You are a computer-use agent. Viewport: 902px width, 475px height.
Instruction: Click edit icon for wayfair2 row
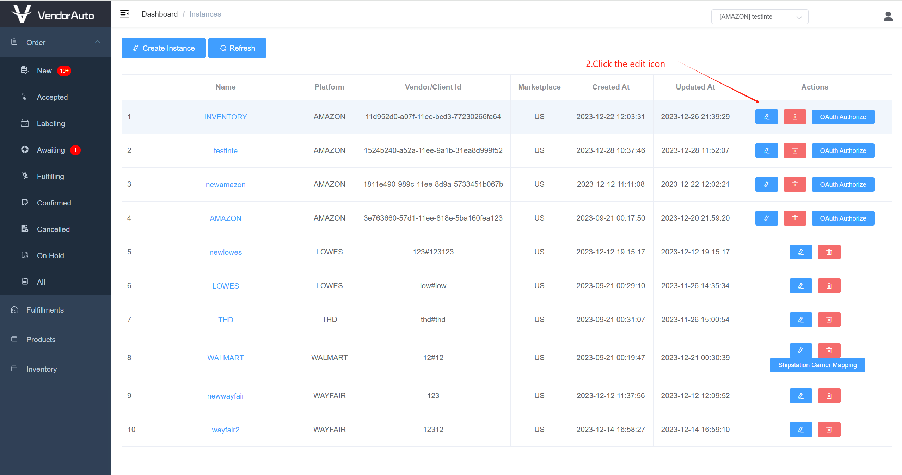[800, 430]
